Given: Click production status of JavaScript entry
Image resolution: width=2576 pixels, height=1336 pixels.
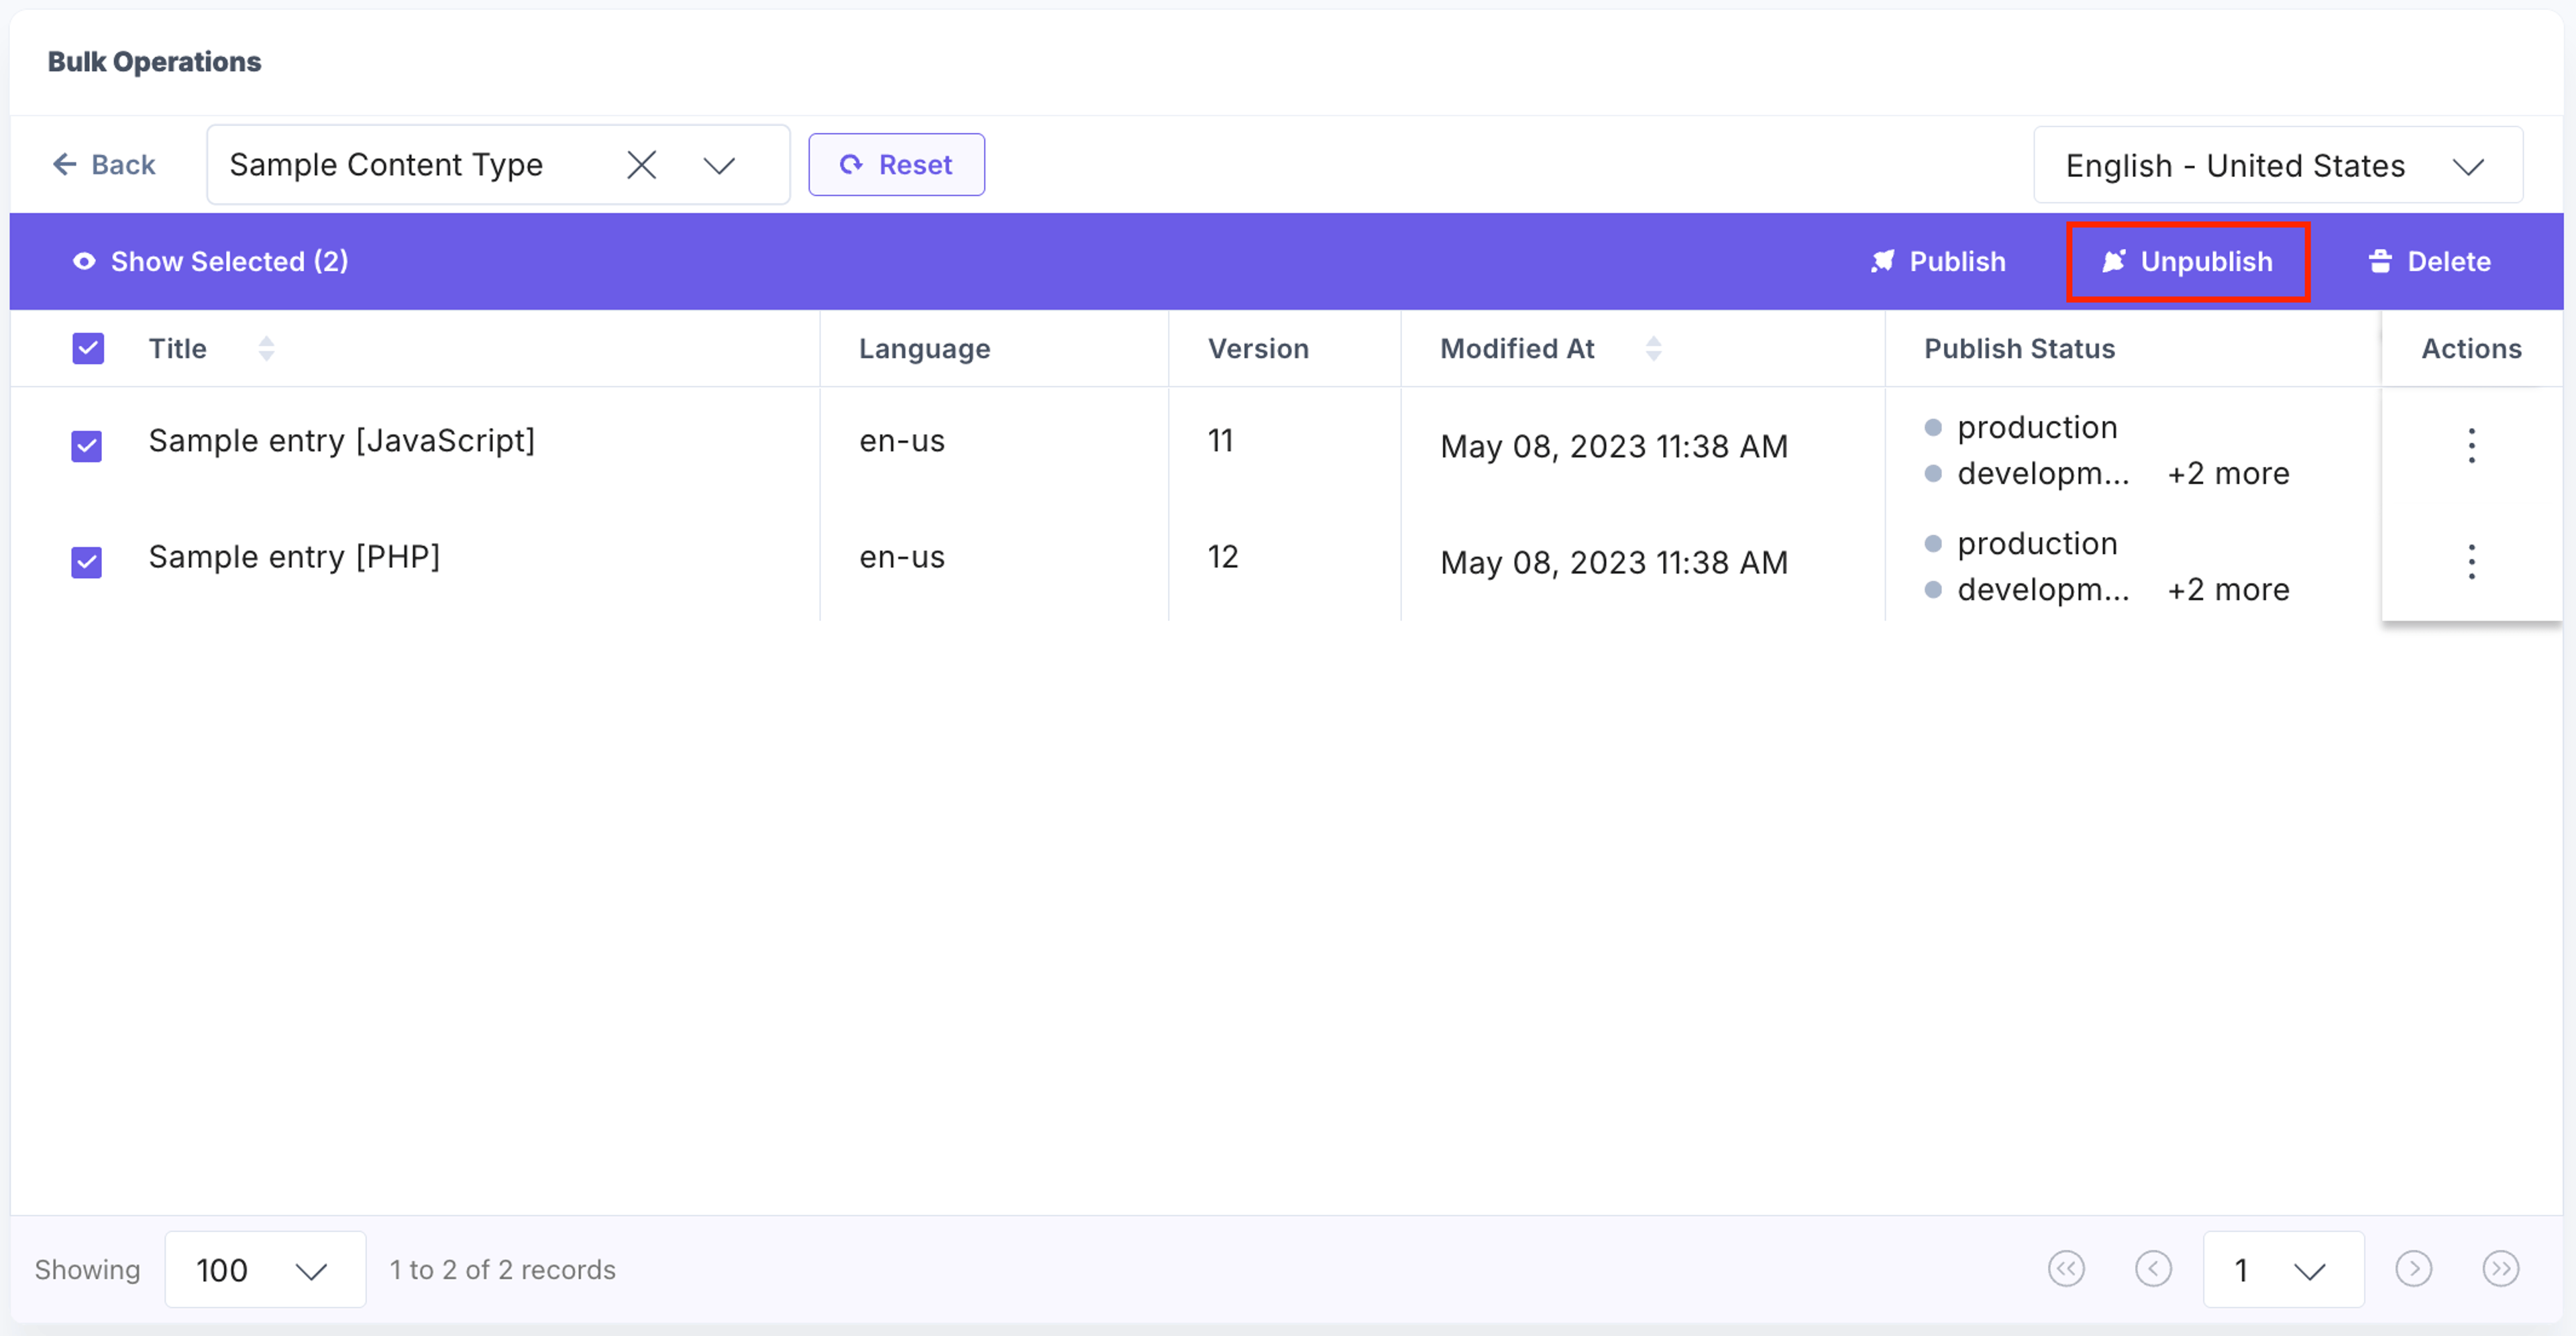Looking at the screenshot, I should click(2036, 427).
